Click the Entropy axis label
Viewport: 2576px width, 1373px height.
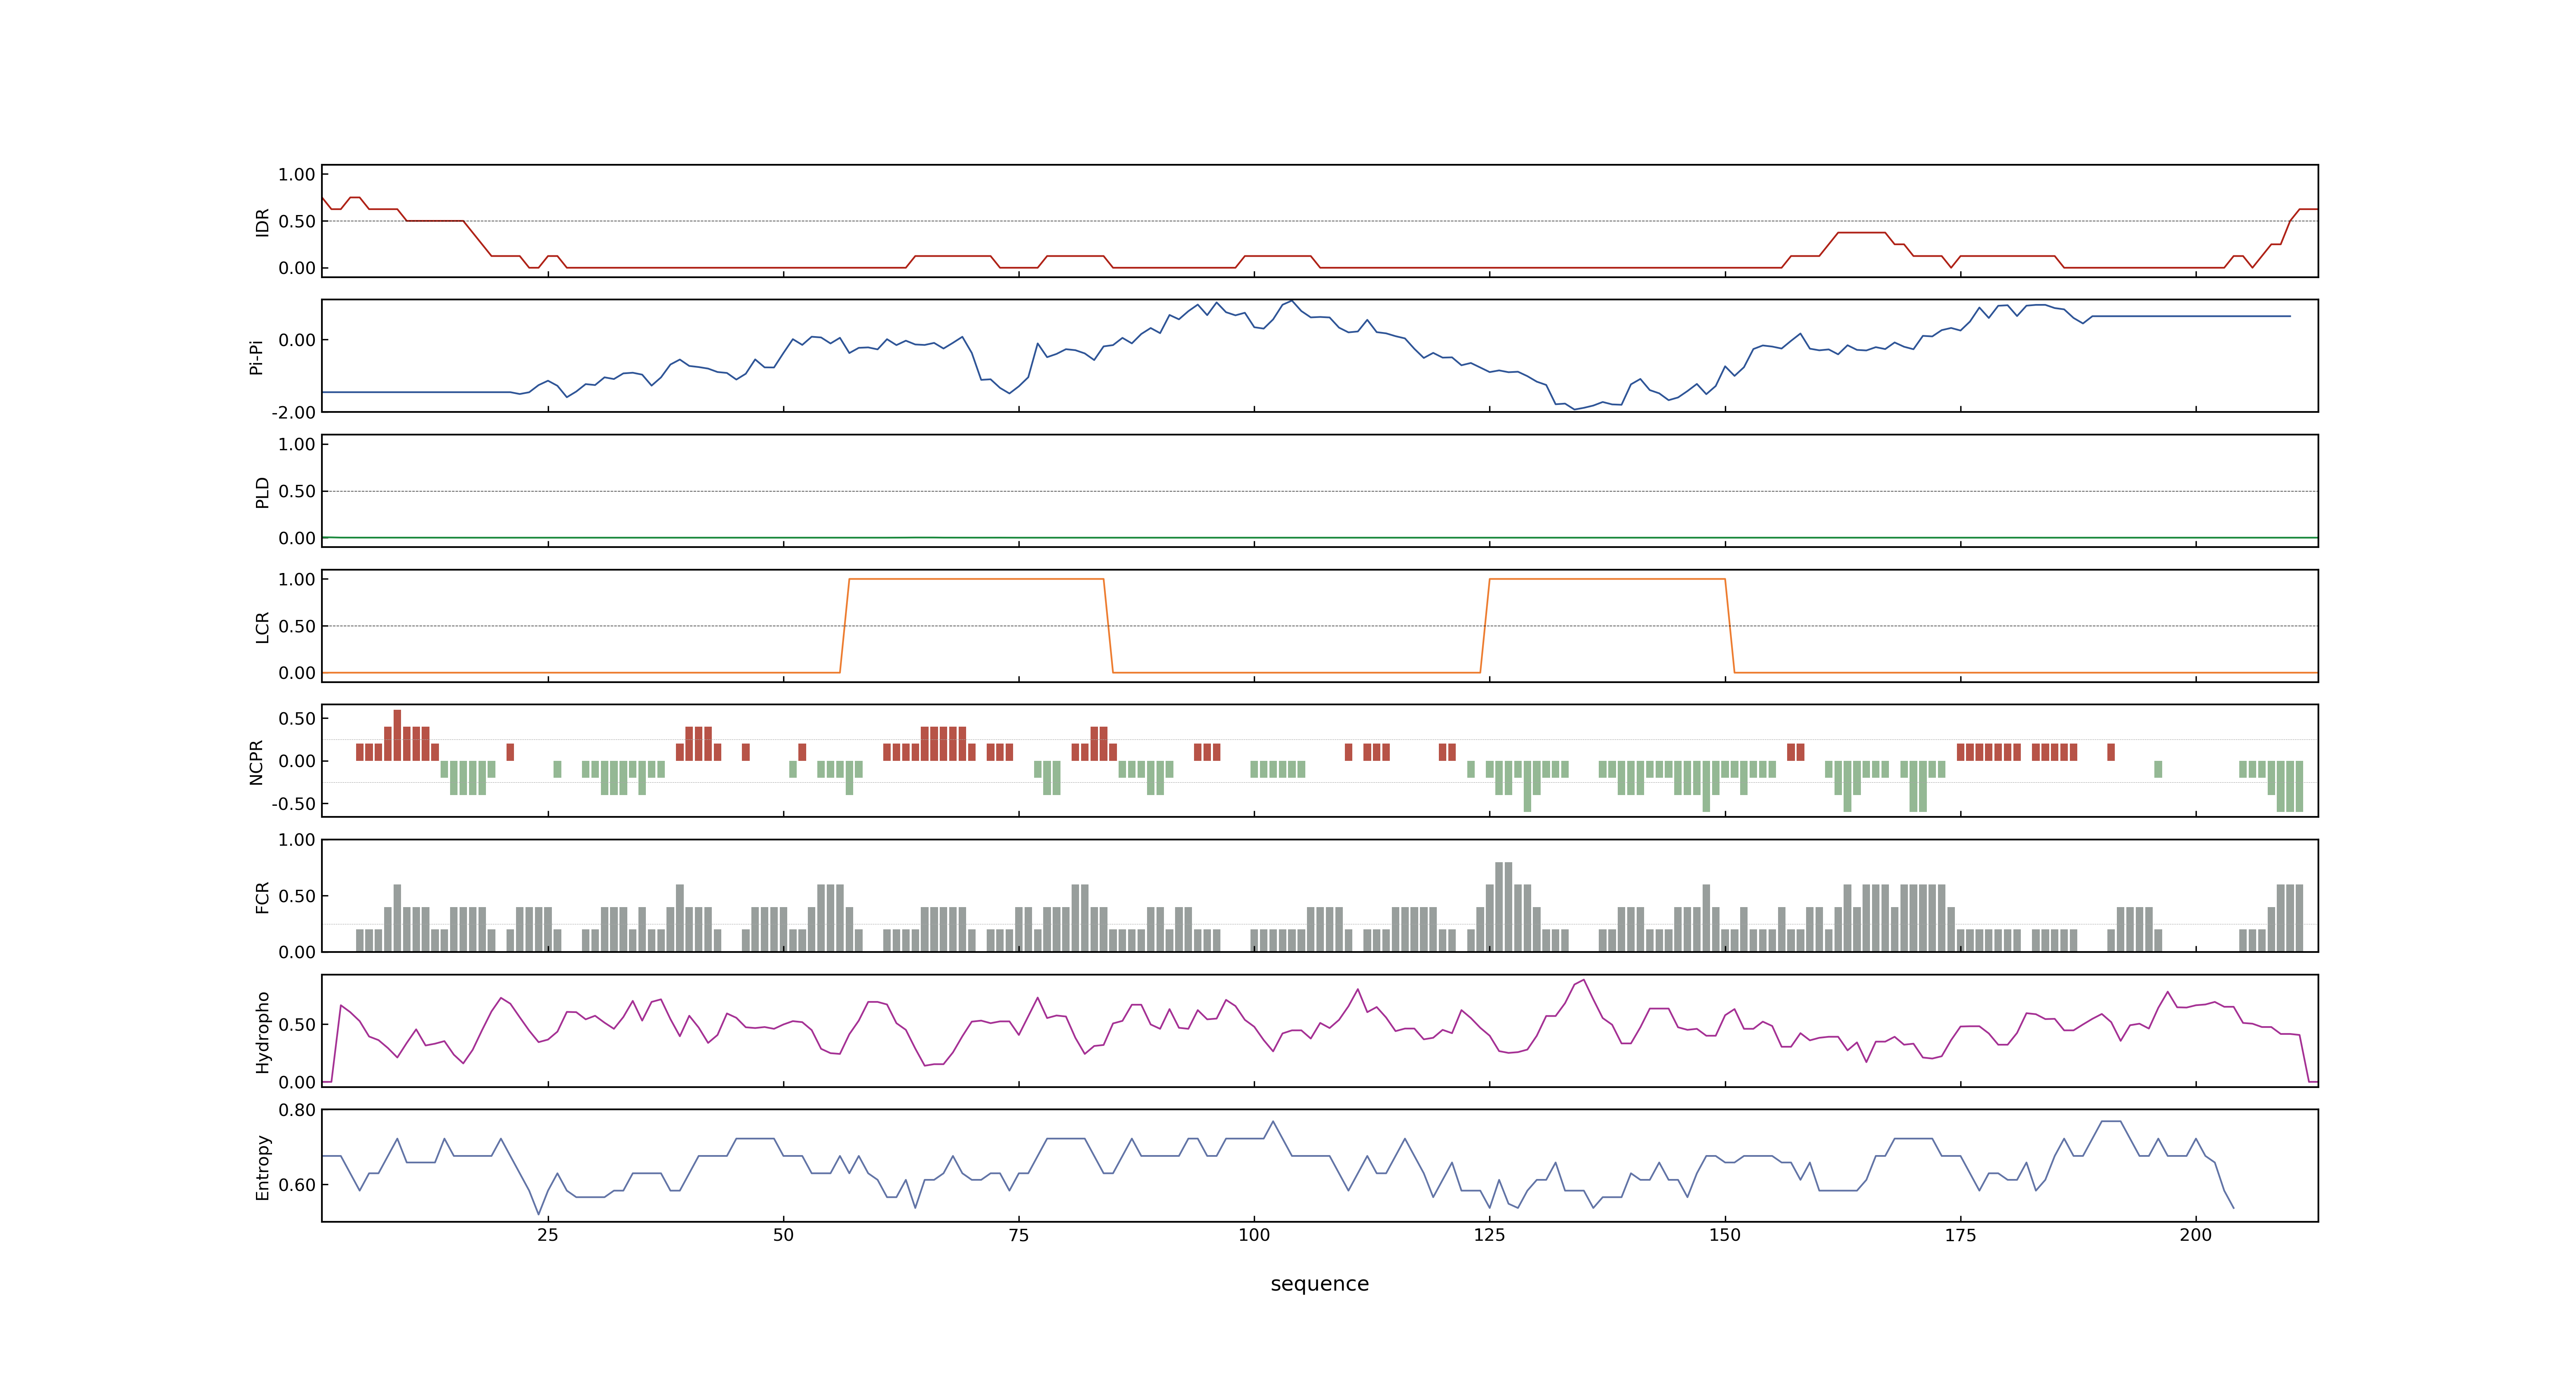262,1166
